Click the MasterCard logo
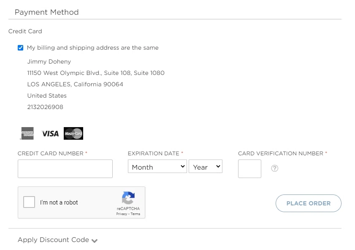 tap(73, 133)
